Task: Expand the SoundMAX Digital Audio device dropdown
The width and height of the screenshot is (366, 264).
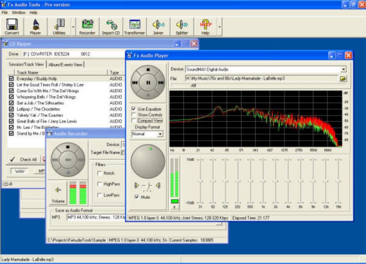Action: tap(343, 69)
